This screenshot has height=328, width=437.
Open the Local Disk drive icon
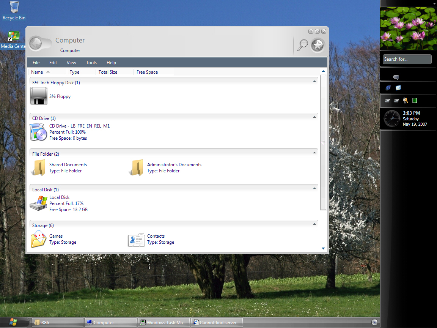click(x=39, y=203)
